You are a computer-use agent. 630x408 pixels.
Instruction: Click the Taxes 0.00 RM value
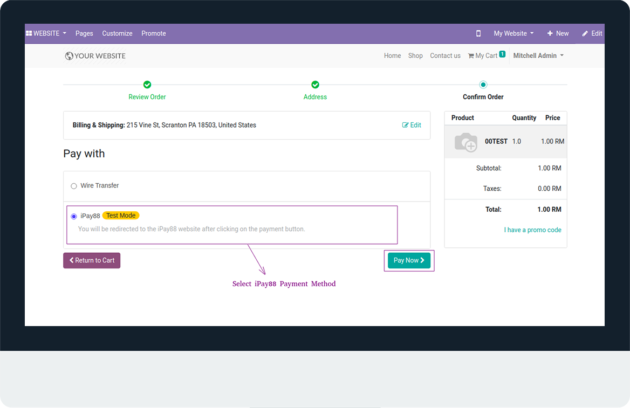pos(550,189)
